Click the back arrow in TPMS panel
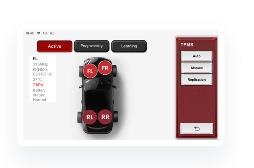Viewport: 254px width, 168px height. pyautogui.click(x=196, y=128)
